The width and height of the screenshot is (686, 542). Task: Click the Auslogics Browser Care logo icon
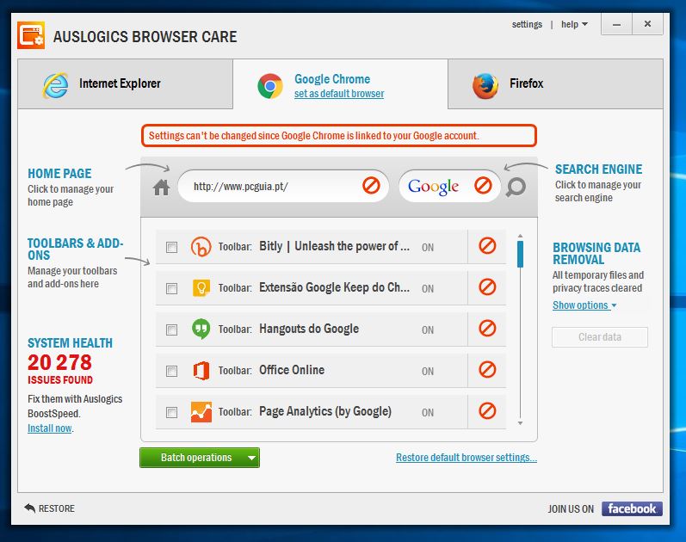click(31, 36)
